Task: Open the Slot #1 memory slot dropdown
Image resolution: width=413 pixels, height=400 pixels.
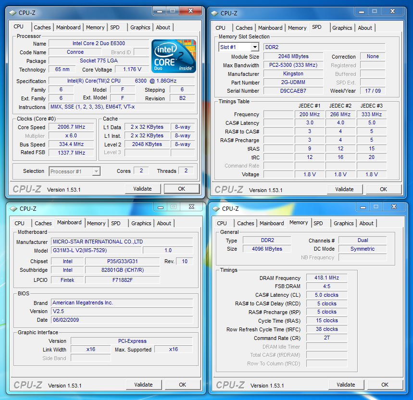Action: pos(255,47)
